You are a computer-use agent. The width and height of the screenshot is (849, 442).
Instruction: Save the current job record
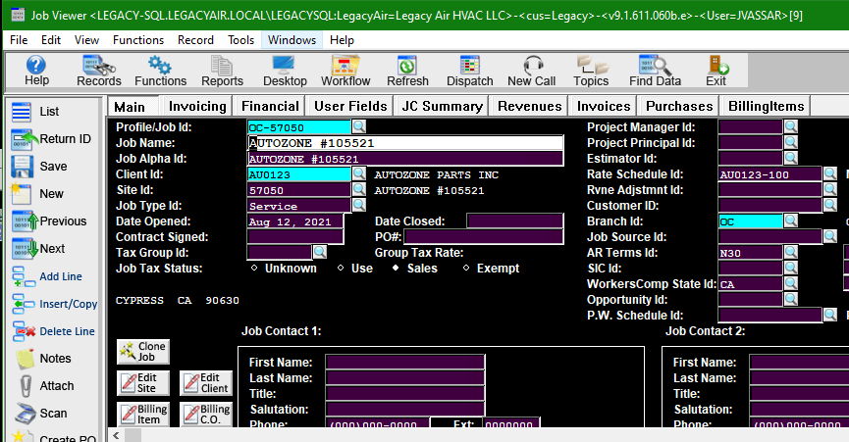tap(39, 167)
